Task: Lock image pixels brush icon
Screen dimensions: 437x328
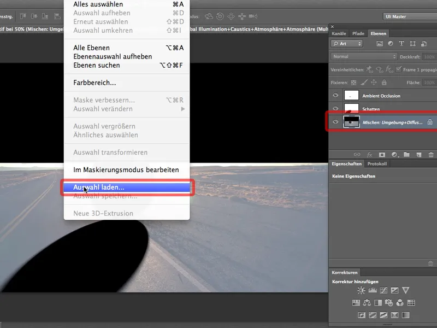Action: pyautogui.click(x=364, y=83)
